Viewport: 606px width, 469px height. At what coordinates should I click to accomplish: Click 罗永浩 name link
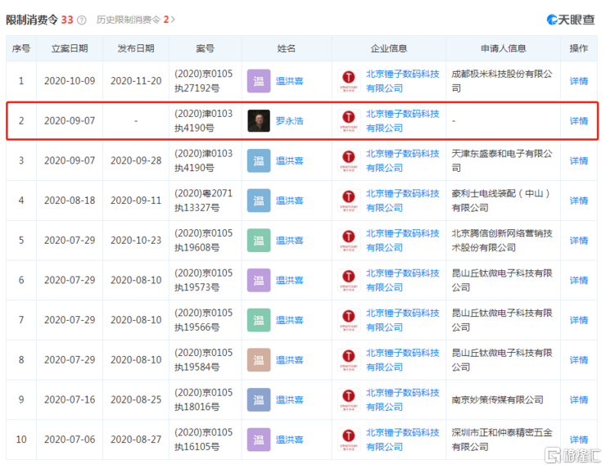point(289,121)
